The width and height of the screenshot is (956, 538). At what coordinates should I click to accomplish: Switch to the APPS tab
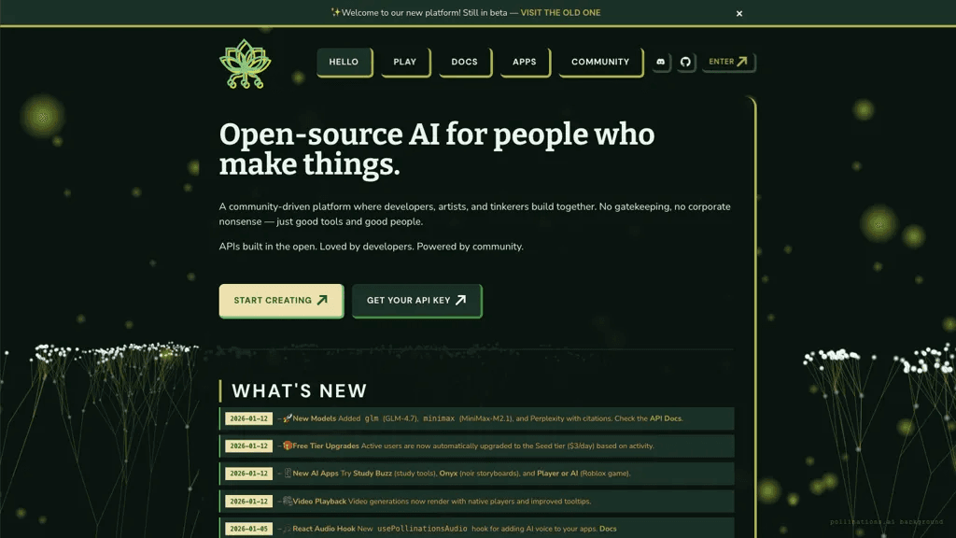click(x=525, y=62)
